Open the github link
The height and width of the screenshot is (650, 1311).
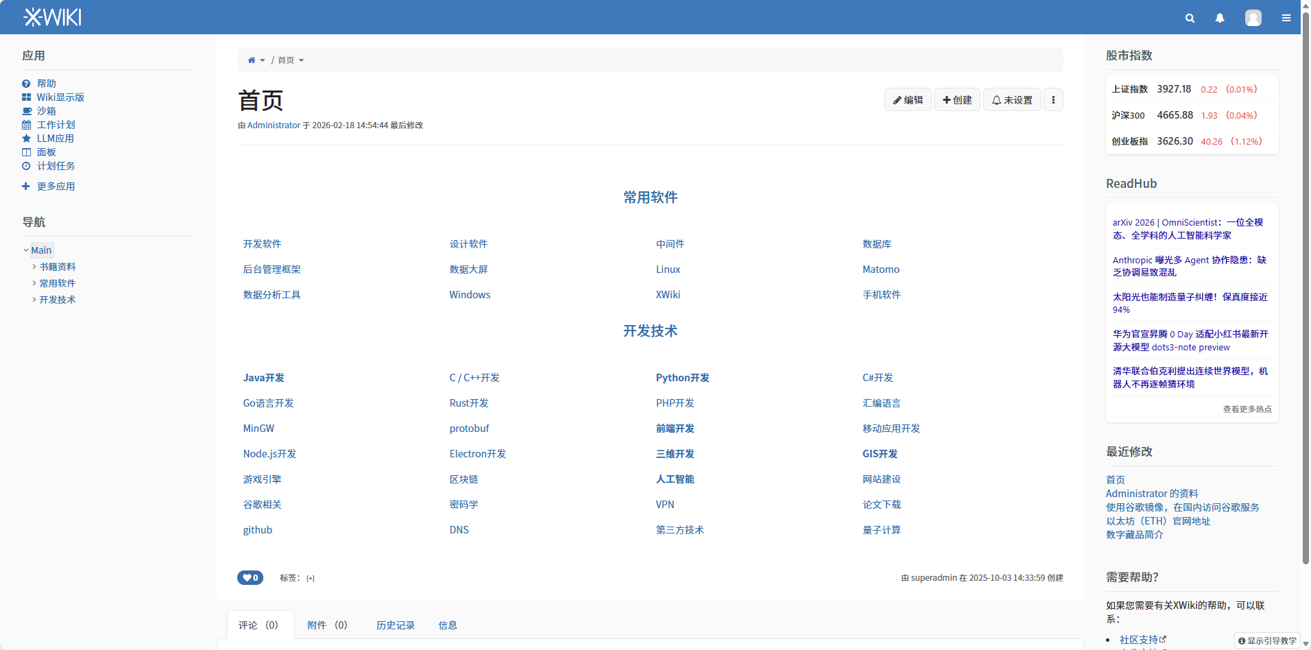[x=258, y=530]
